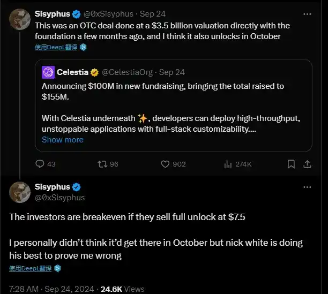328x294 pixels.
Task: Click the reply comment icon showing 43
Action: point(40,164)
